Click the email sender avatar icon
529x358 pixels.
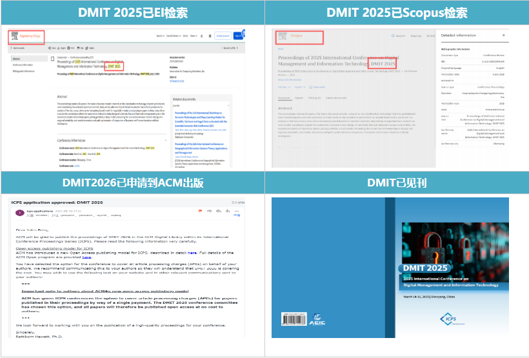click(20, 212)
